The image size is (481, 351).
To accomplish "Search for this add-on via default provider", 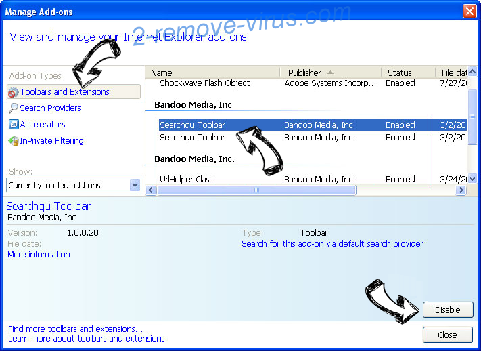I will coord(331,244).
